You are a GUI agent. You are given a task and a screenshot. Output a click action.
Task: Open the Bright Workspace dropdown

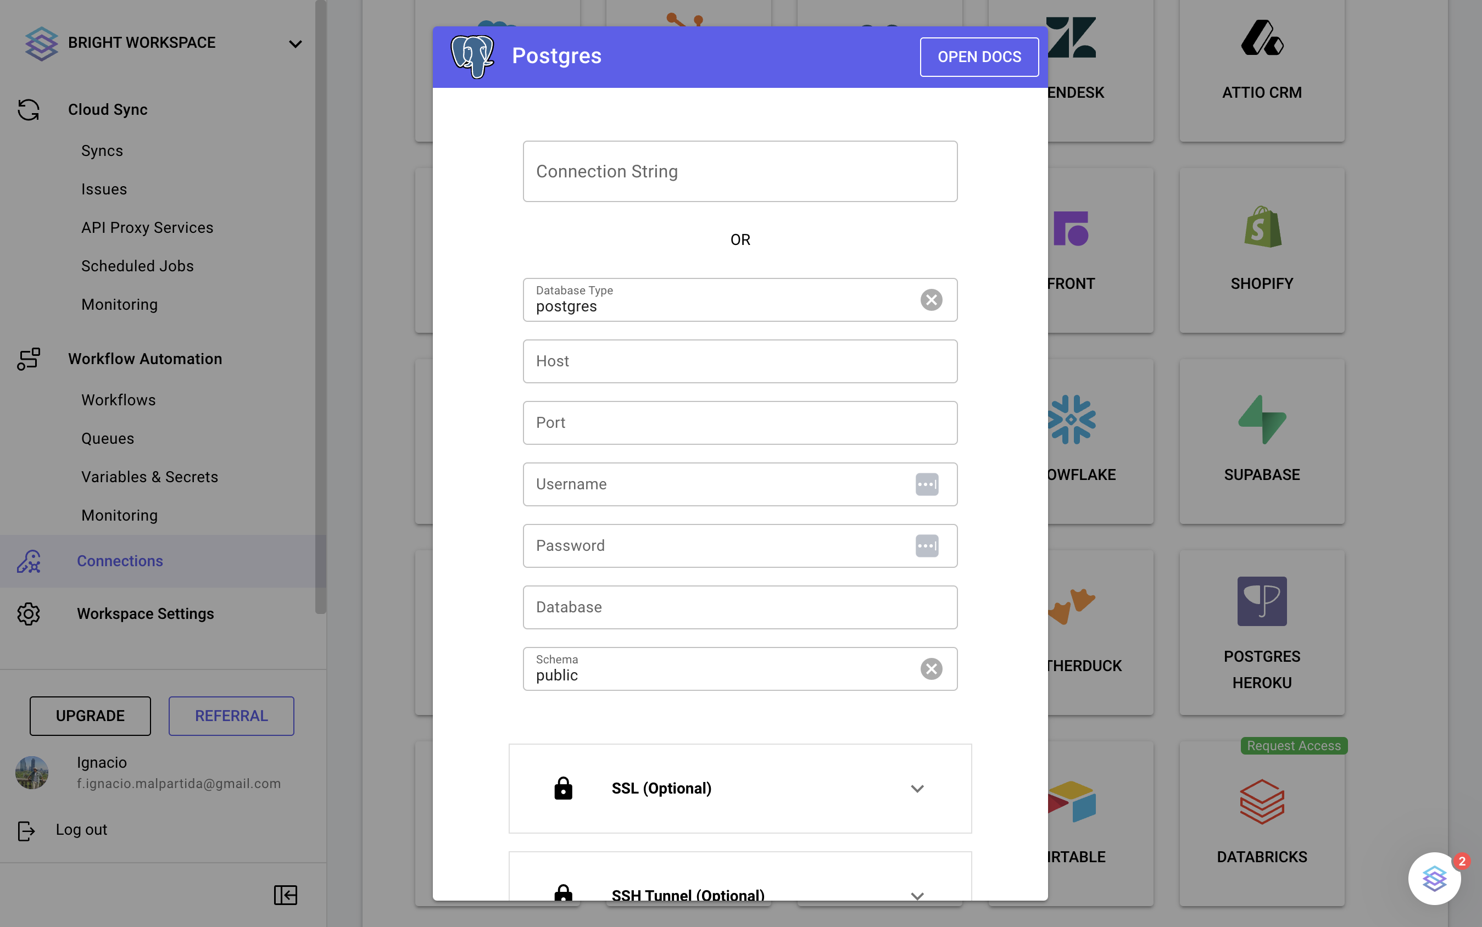tap(295, 43)
